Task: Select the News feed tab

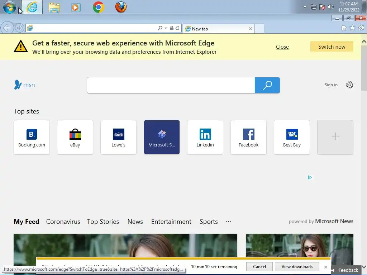Action: tap(135, 221)
